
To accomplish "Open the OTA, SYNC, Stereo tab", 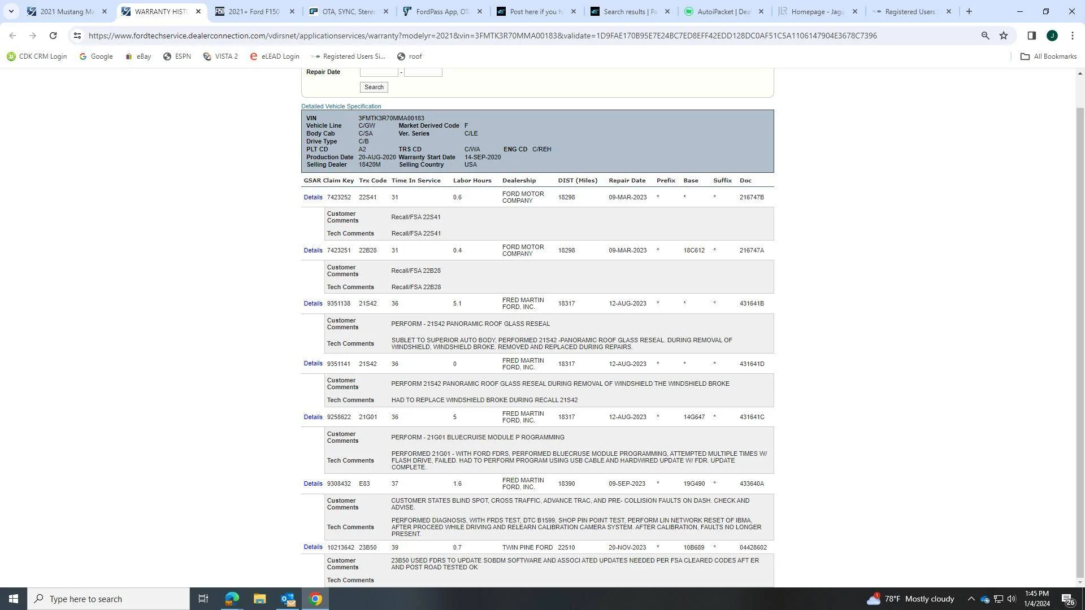I will pyautogui.click(x=348, y=11).
